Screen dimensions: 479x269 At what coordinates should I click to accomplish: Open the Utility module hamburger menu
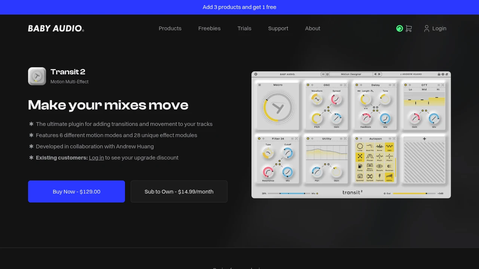click(x=341, y=139)
